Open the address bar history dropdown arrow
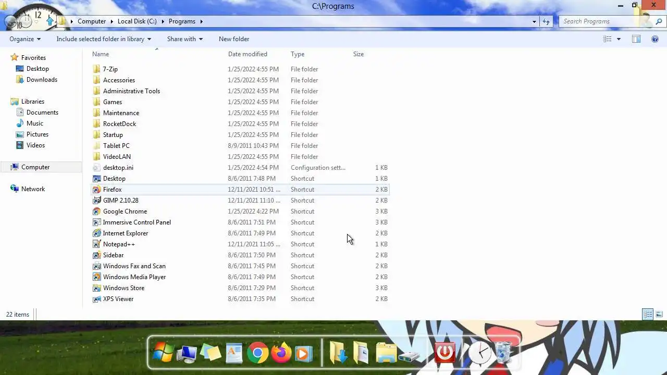This screenshot has width=667, height=375. click(534, 21)
